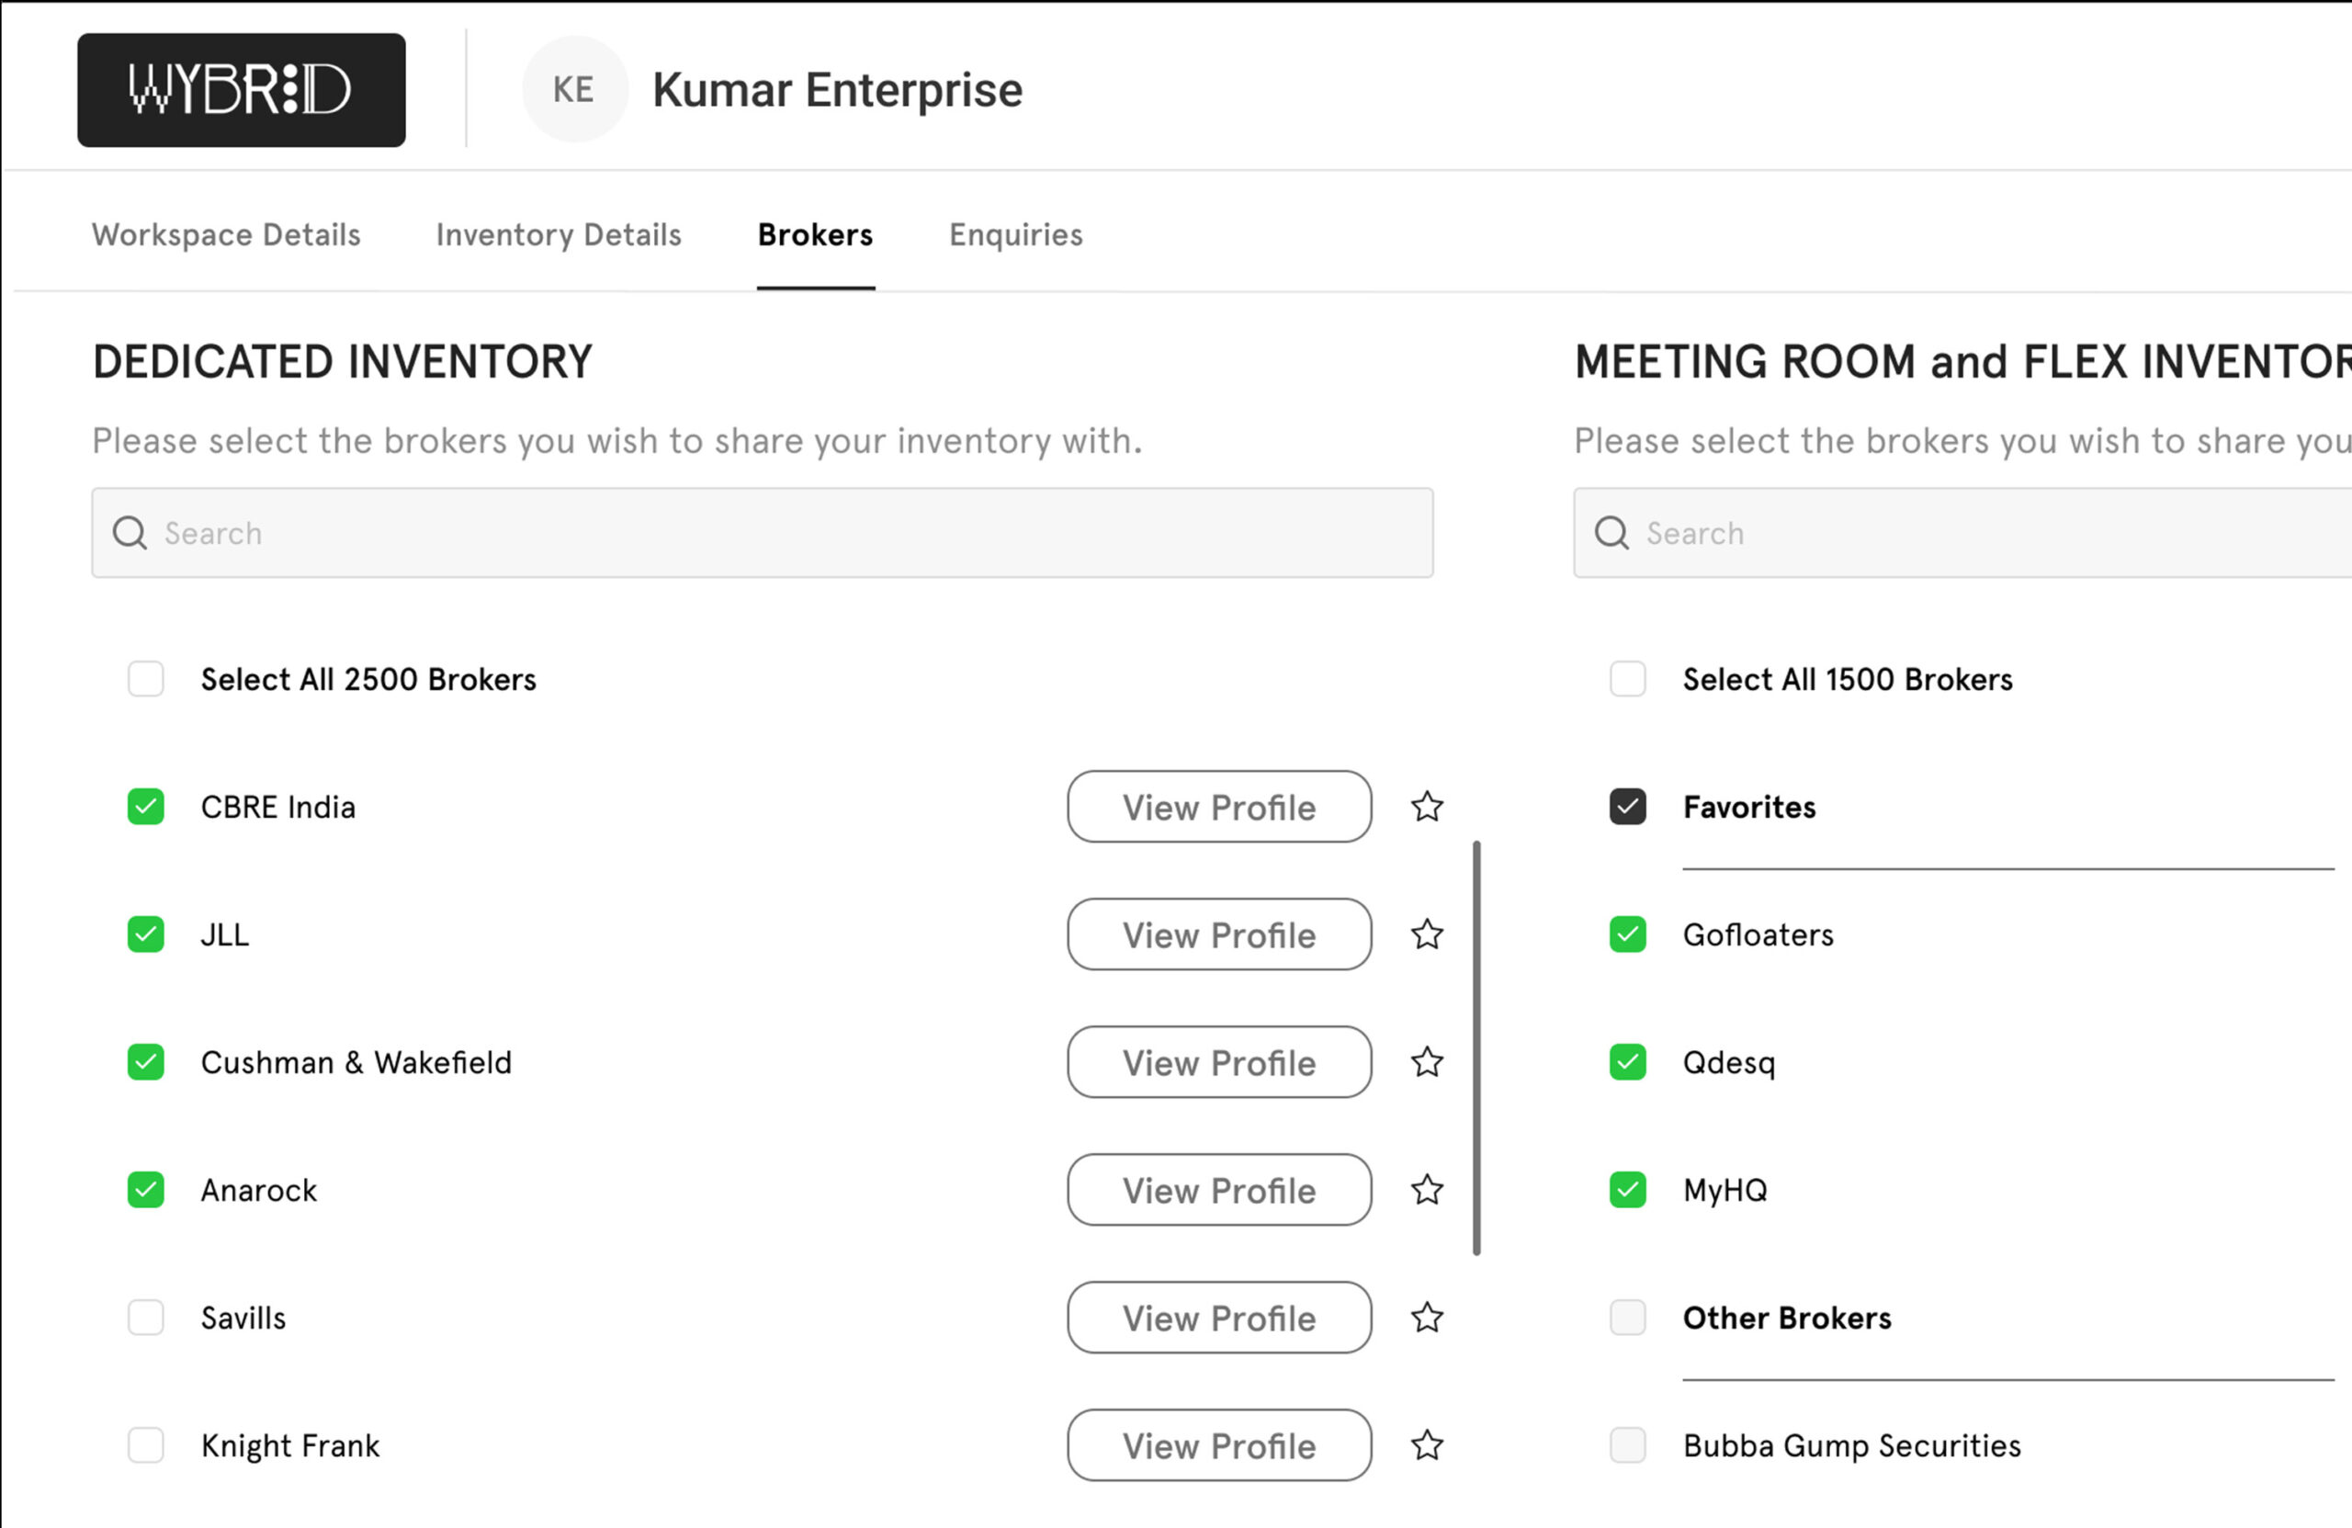Uncheck the MyHQ broker

coord(1628,1189)
